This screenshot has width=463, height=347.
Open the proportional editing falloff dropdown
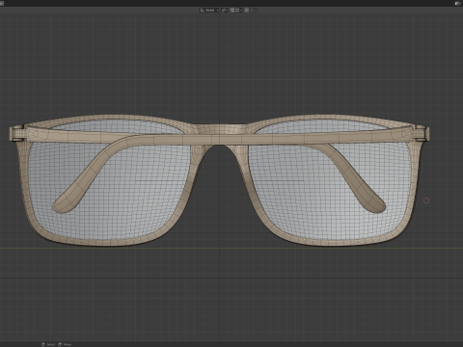pyautogui.click(x=253, y=10)
